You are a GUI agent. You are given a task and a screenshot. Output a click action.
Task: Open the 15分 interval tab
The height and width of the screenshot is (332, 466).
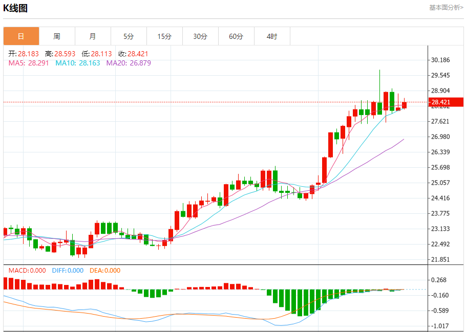click(165, 36)
